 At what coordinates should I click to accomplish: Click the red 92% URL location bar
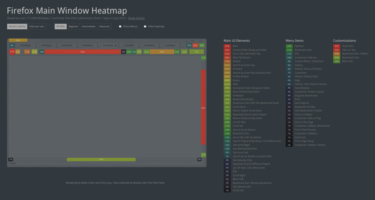pos(82,52)
